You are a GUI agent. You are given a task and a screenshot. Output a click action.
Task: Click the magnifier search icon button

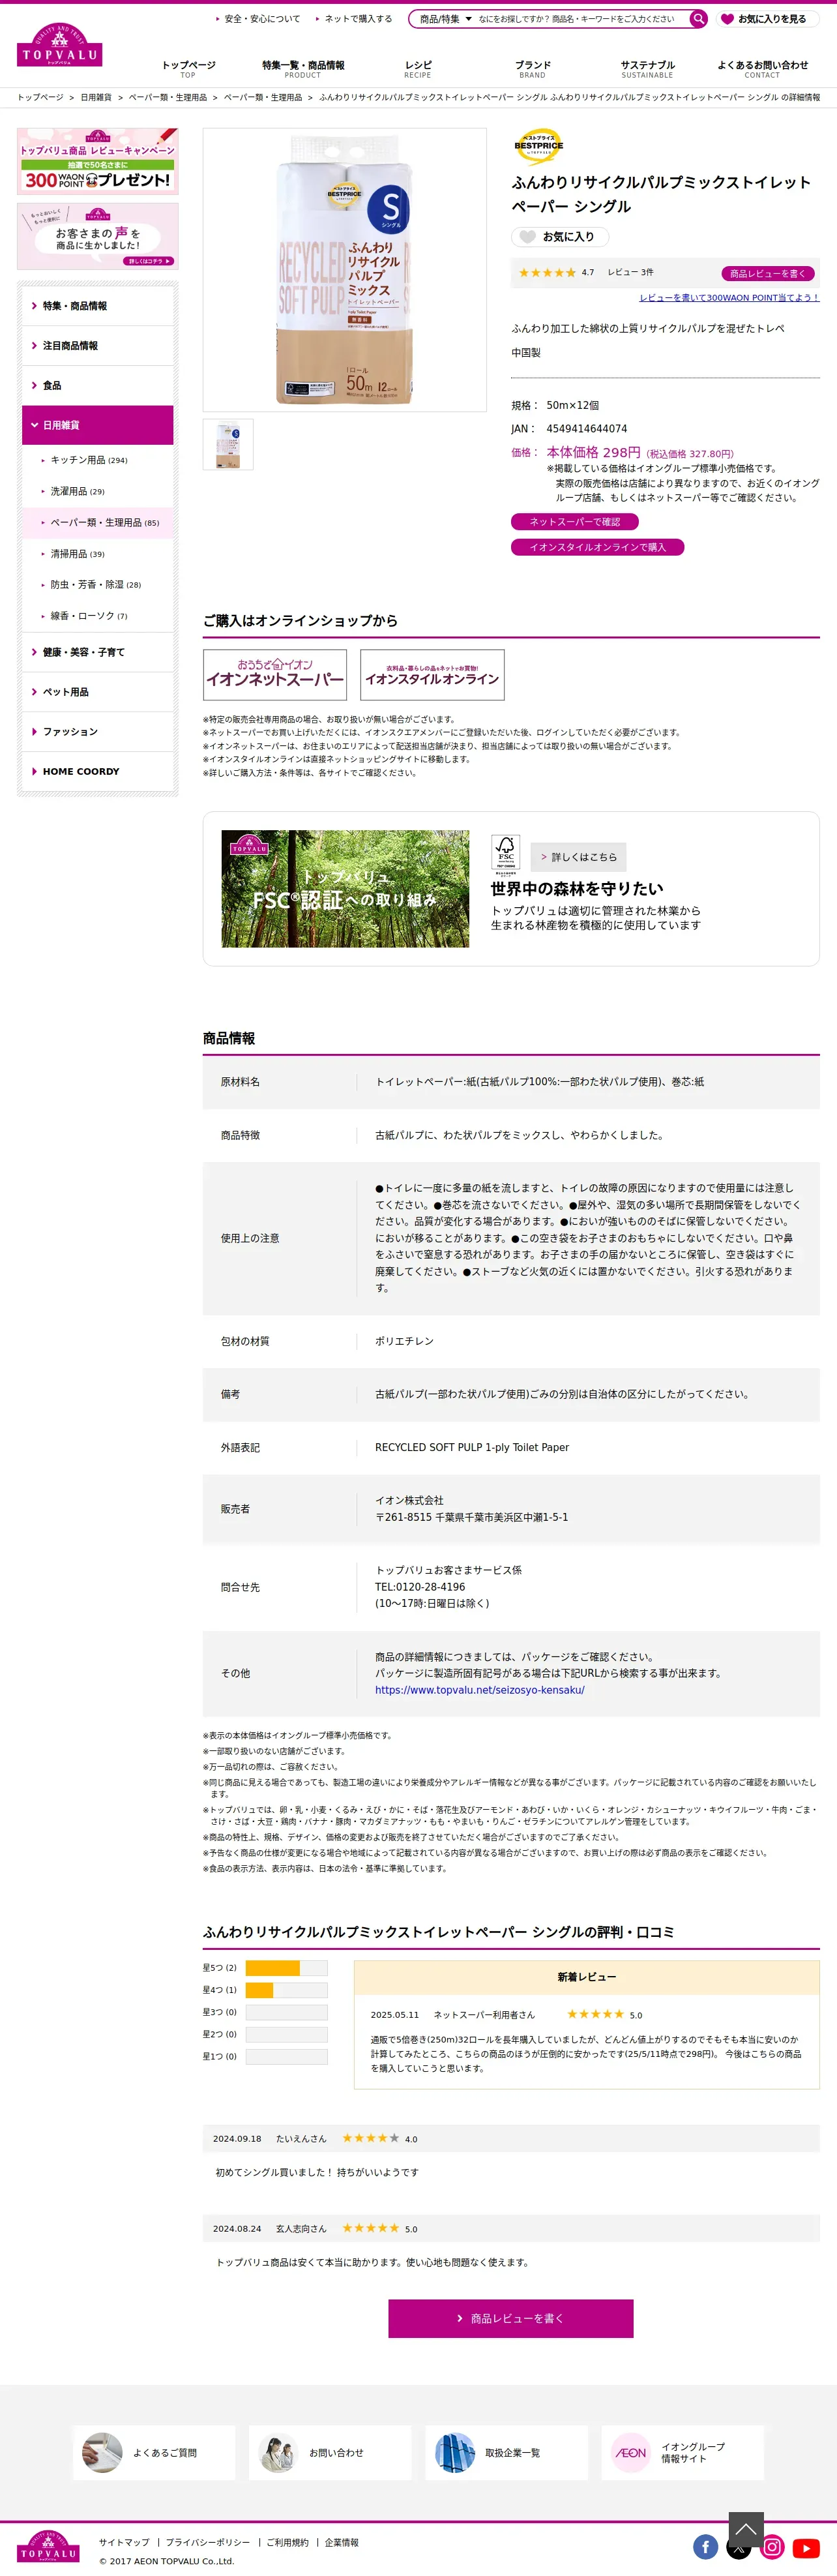click(x=698, y=18)
